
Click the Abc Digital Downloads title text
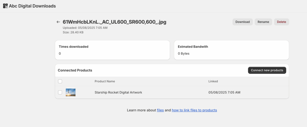[32, 6]
